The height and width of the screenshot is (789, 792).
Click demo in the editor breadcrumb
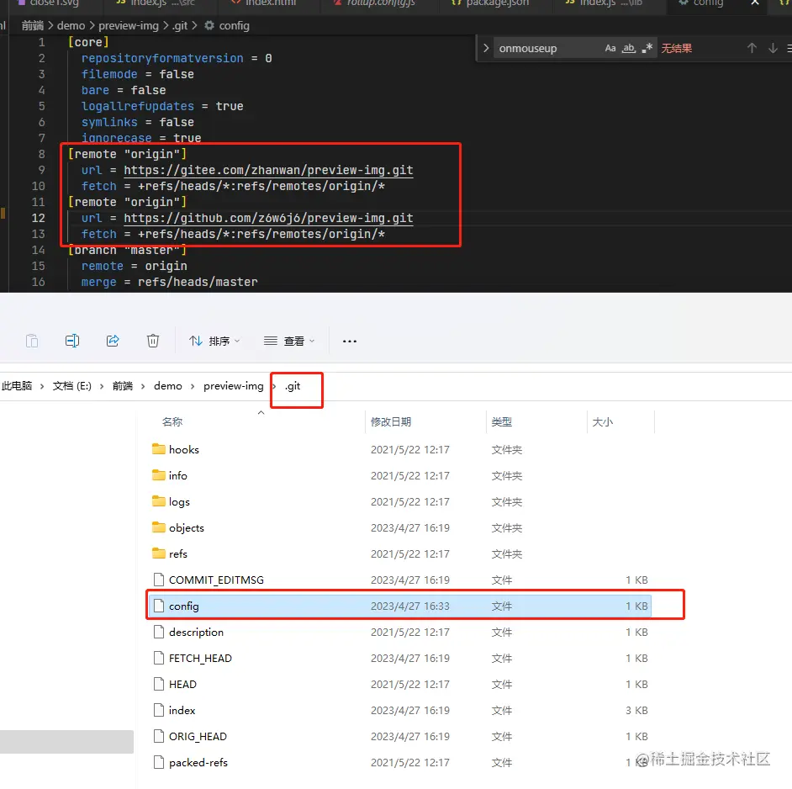click(71, 26)
